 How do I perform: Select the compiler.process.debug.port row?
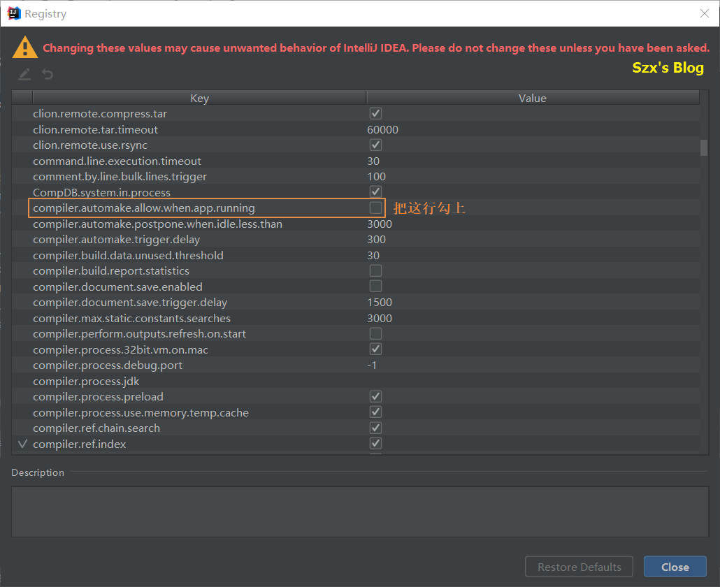click(107, 365)
